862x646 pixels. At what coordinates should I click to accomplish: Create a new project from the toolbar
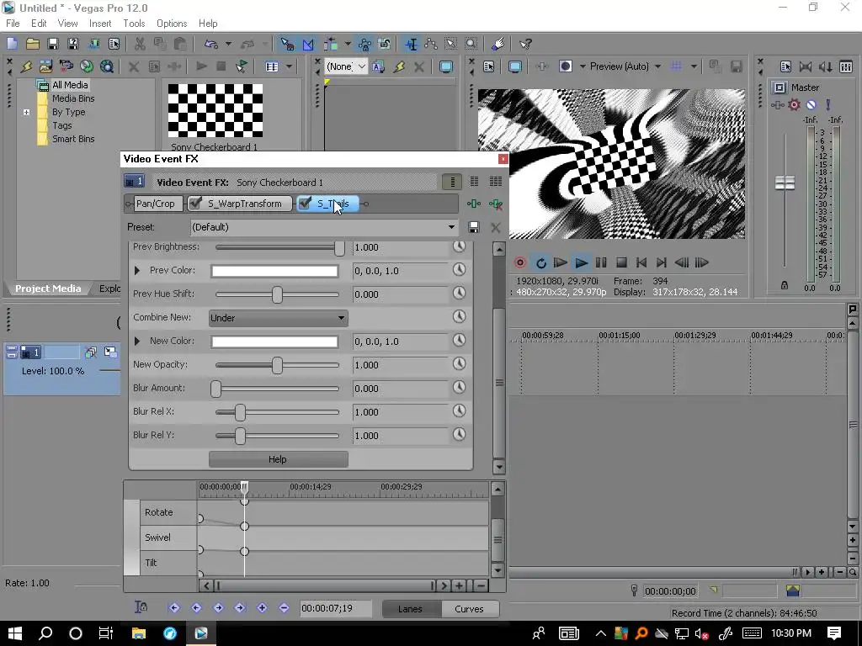[x=12, y=44]
